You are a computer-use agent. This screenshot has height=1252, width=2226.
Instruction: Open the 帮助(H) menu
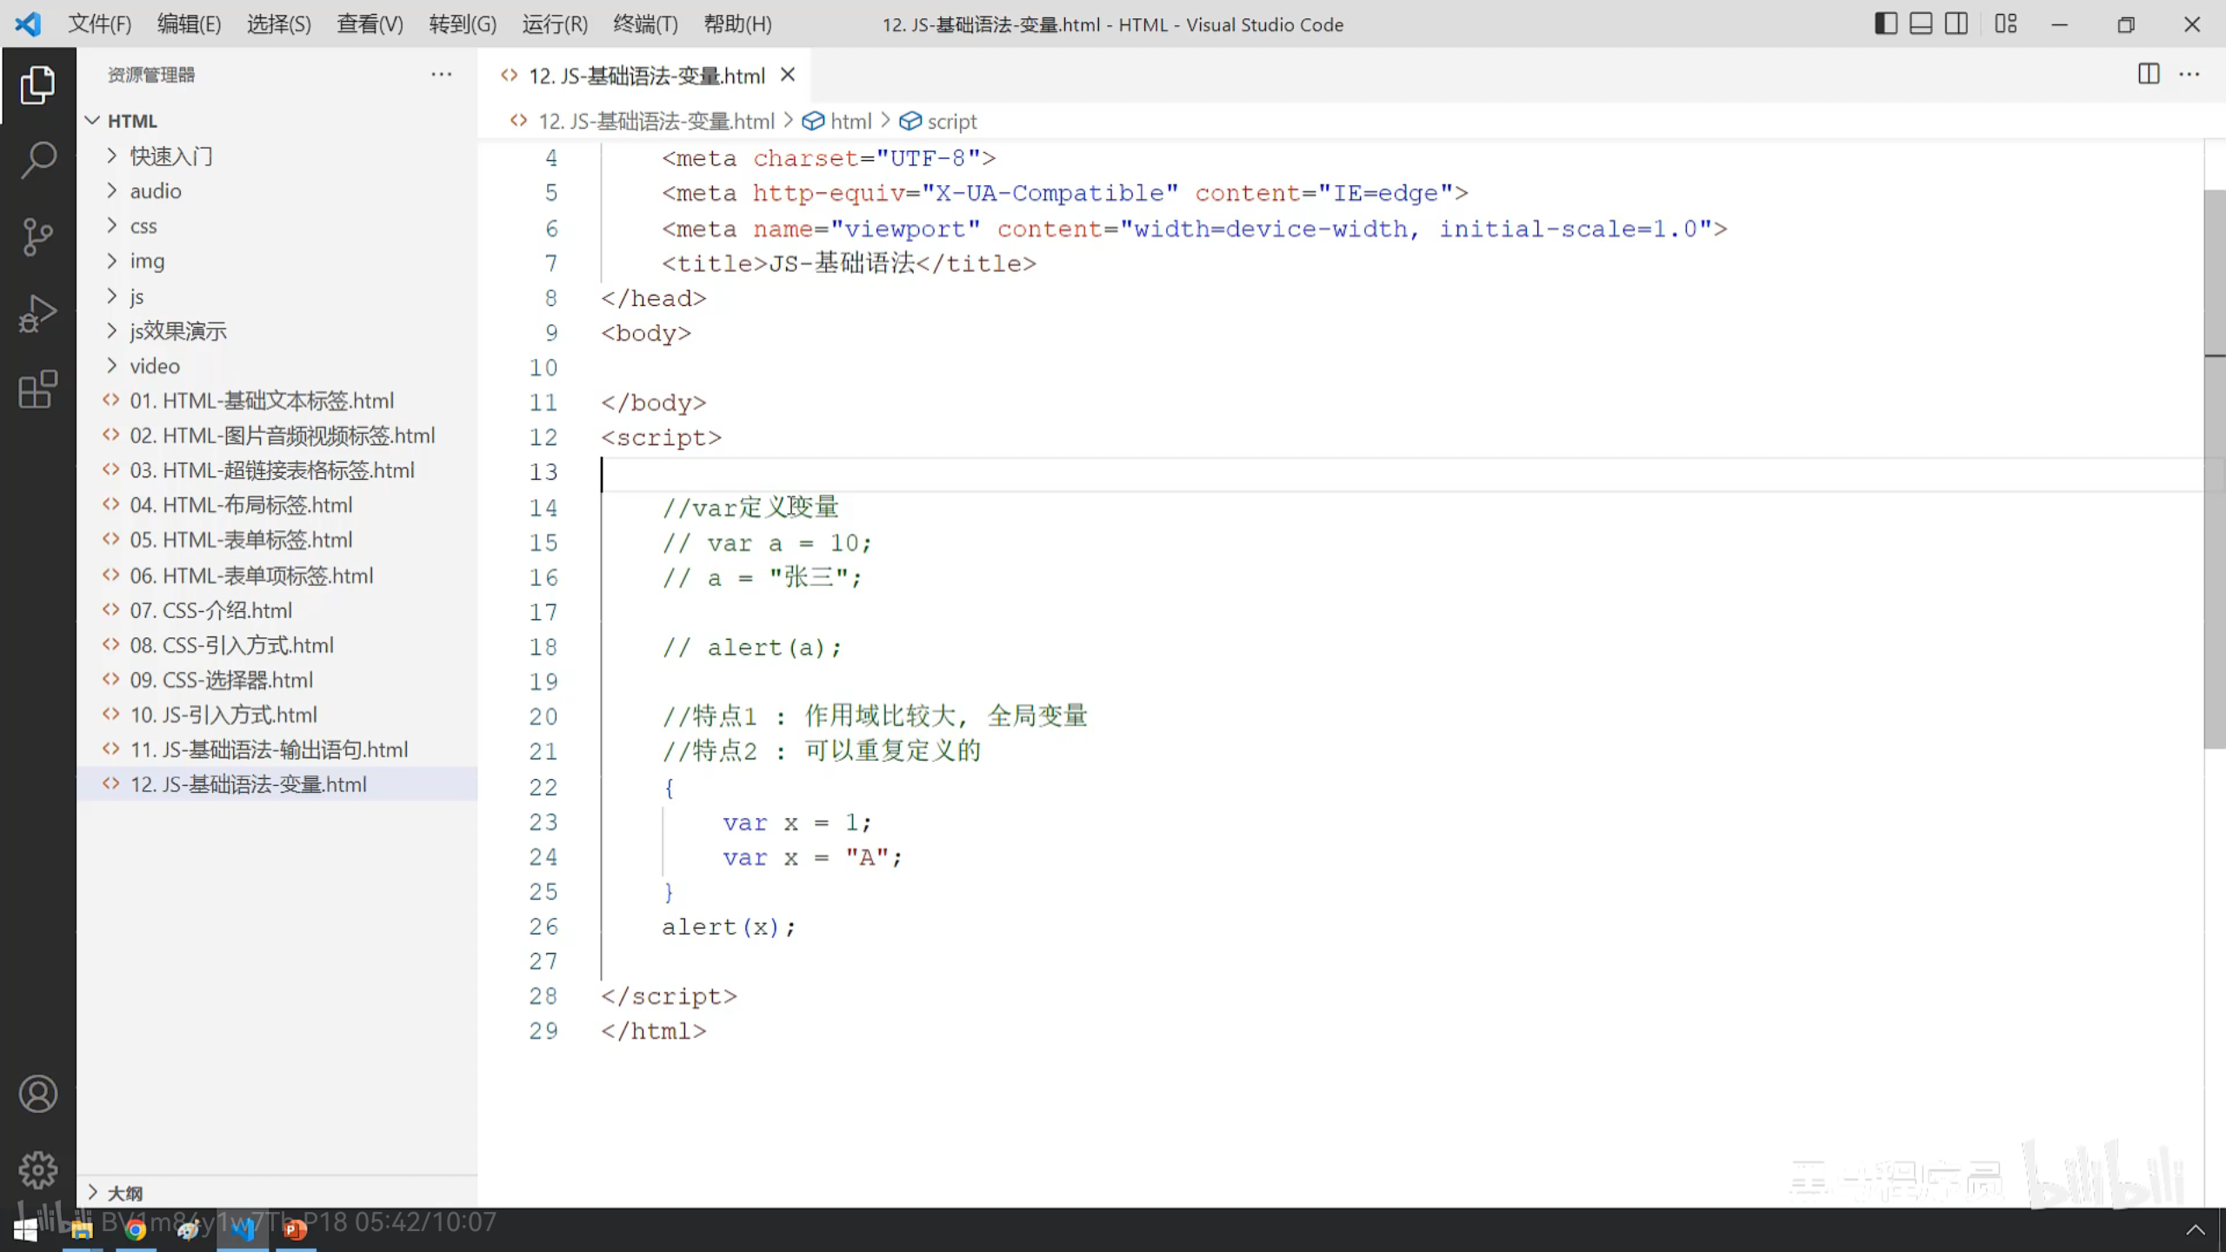click(x=737, y=24)
